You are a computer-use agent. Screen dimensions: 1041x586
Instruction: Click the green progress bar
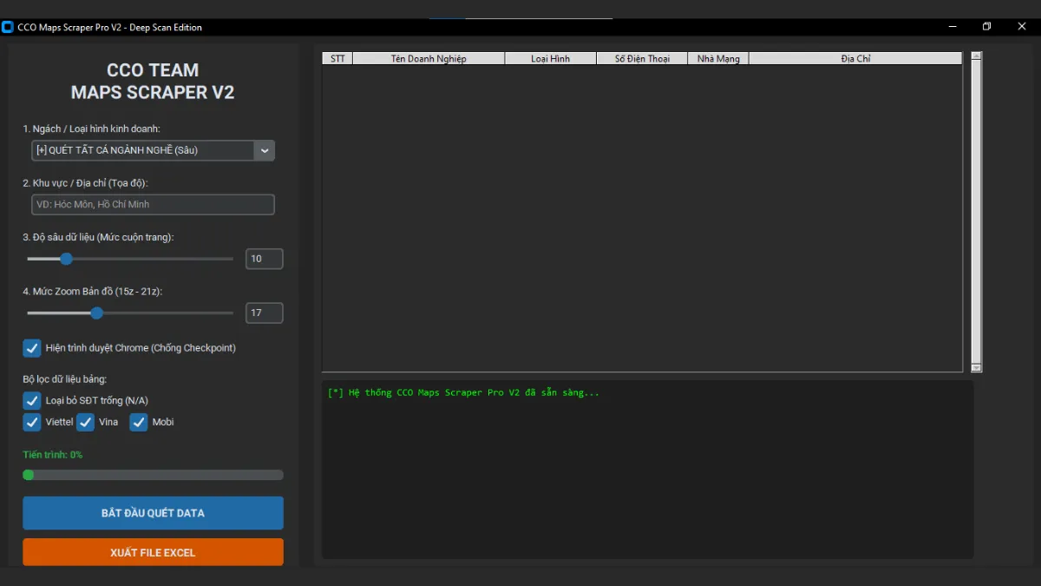pyautogui.click(x=153, y=475)
